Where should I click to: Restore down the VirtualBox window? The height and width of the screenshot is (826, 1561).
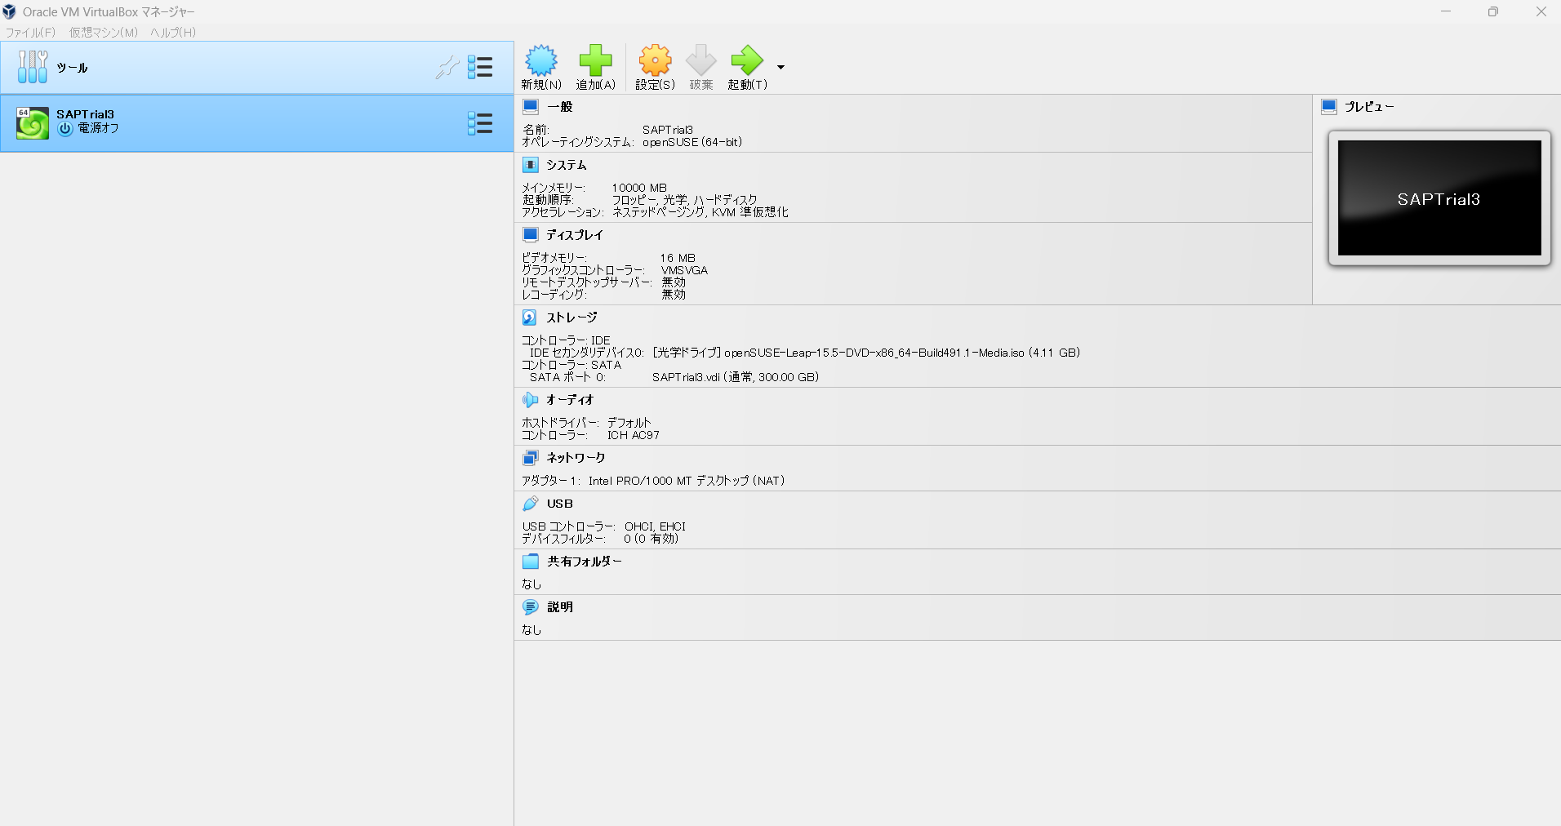pyautogui.click(x=1493, y=11)
